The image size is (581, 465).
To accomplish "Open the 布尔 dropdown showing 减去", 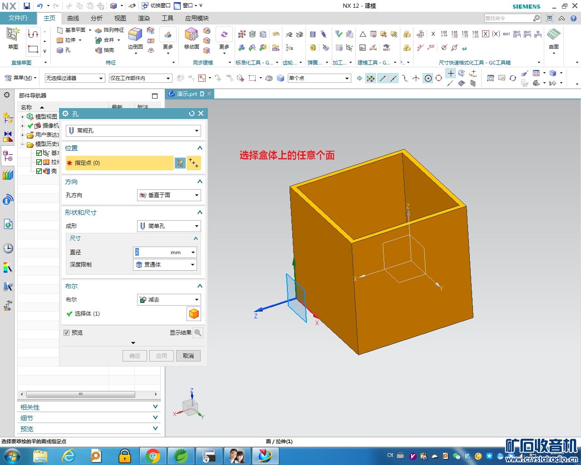I will point(169,300).
